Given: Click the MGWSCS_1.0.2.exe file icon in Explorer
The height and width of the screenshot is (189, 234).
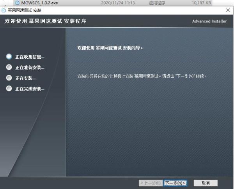Looking at the screenshot, I should click(x=17, y=3).
